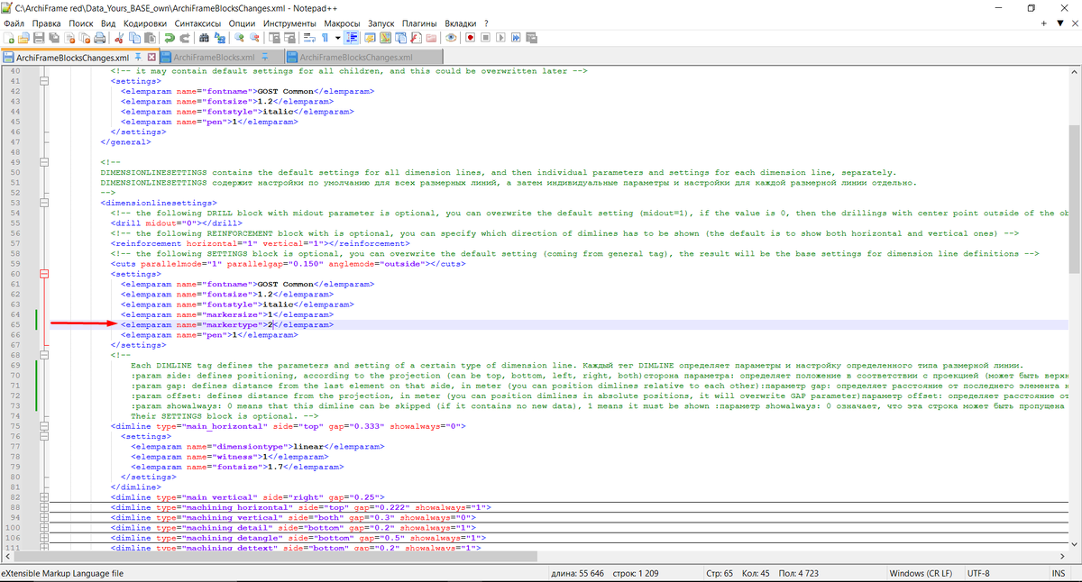Open Find with the binoculars icon
1082x582 pixels.
204,38
